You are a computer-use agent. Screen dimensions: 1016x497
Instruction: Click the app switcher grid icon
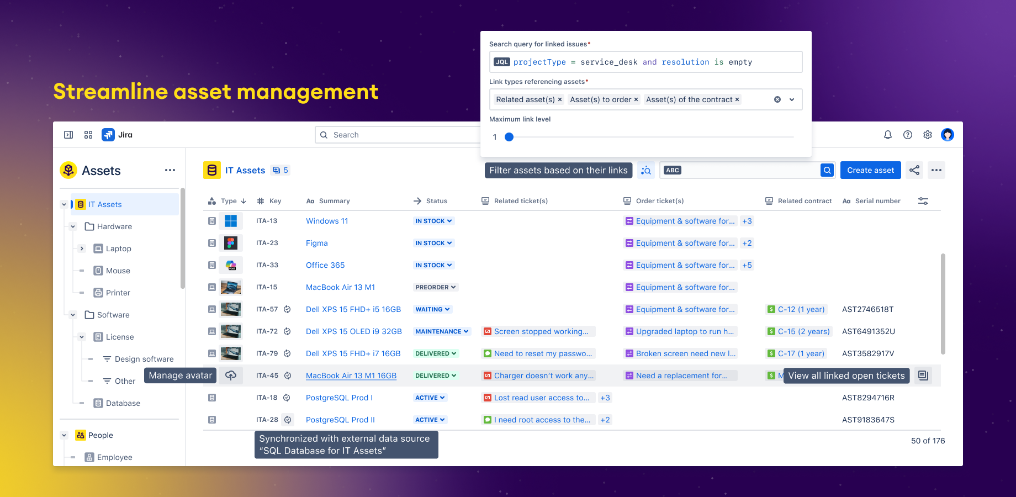(88, 135)
